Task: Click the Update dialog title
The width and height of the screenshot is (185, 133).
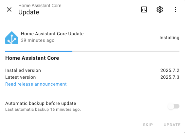Action: [x=29, y=12]
